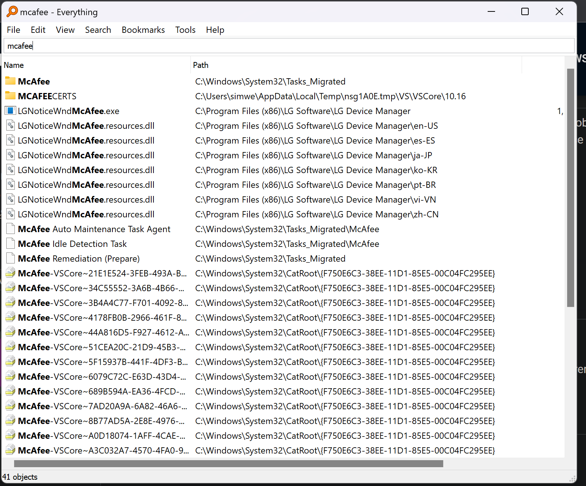
Task: Click the path ending in 'LG Device Manager\pt-BR'
Action: coord(316,185)
